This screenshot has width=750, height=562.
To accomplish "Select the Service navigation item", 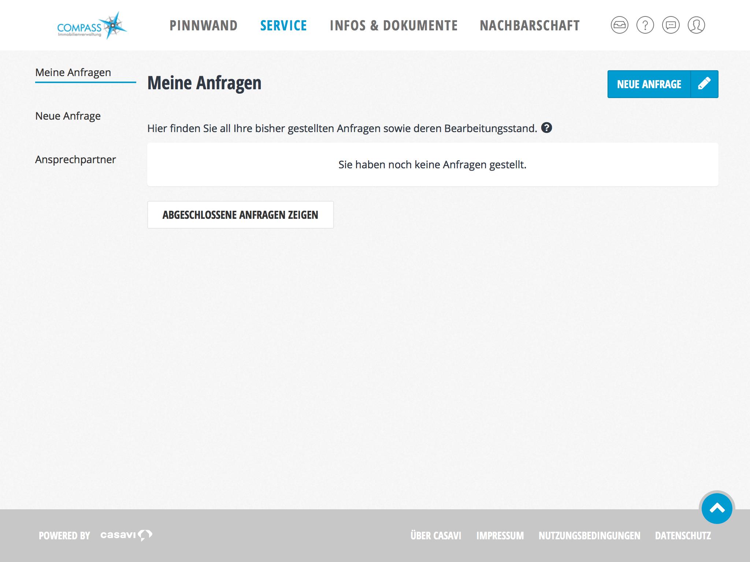I will 283,25.
